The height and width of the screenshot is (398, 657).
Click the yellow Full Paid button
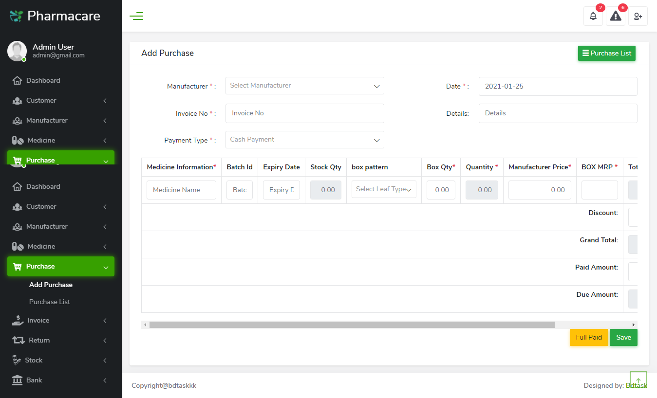[588, 337]
